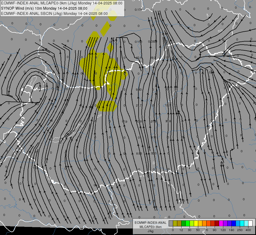
Task: Click the legend scale label 12
Action: tap(181, 230)
